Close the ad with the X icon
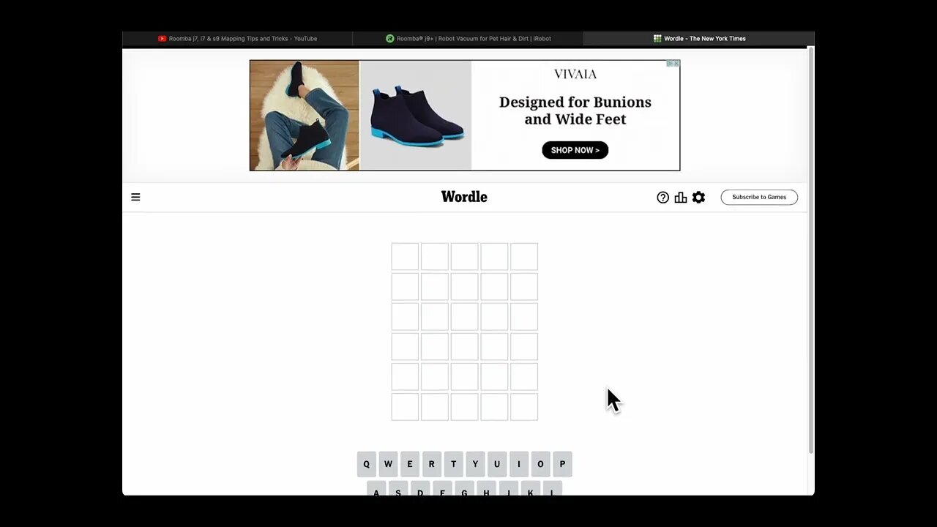The image size is (937, 527). [x=676, y=64]
